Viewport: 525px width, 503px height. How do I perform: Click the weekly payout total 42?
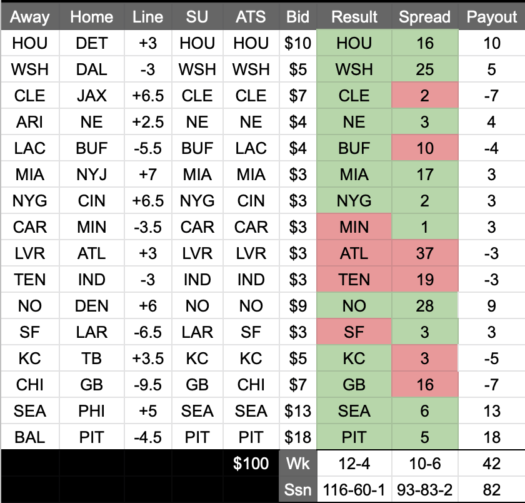coord(491,463)
